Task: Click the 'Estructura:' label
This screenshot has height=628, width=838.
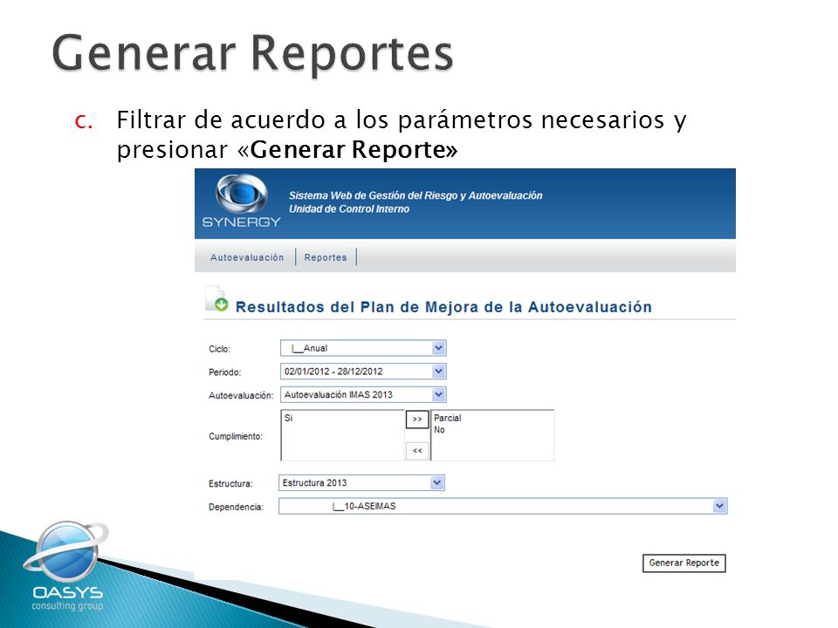Action: point(230,484)
